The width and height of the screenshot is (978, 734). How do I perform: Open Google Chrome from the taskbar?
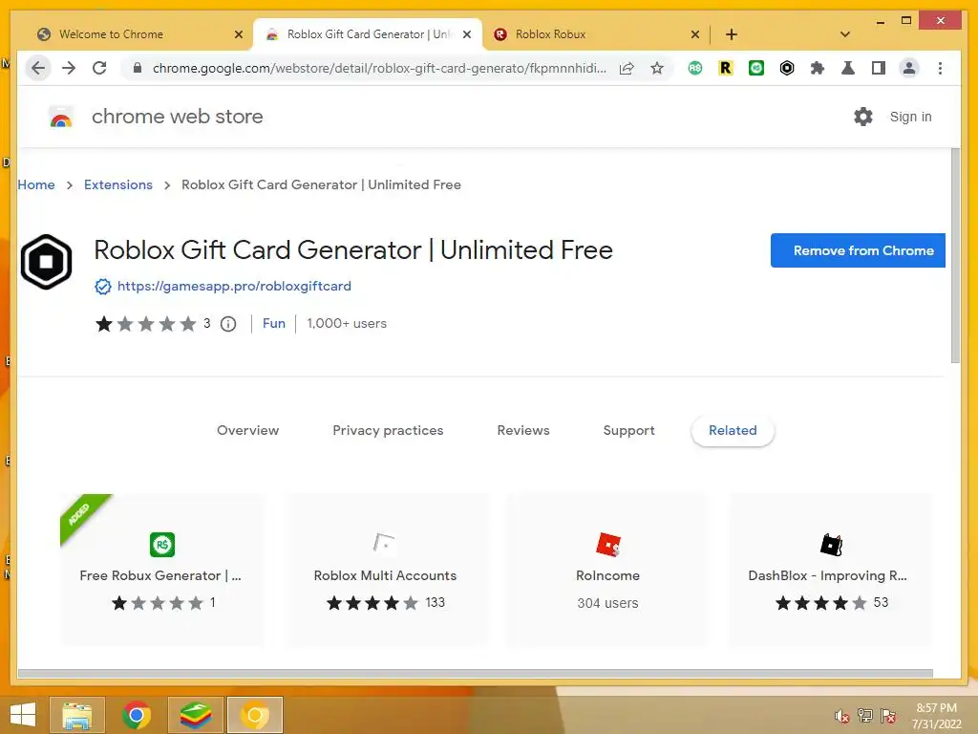point(137,715)
